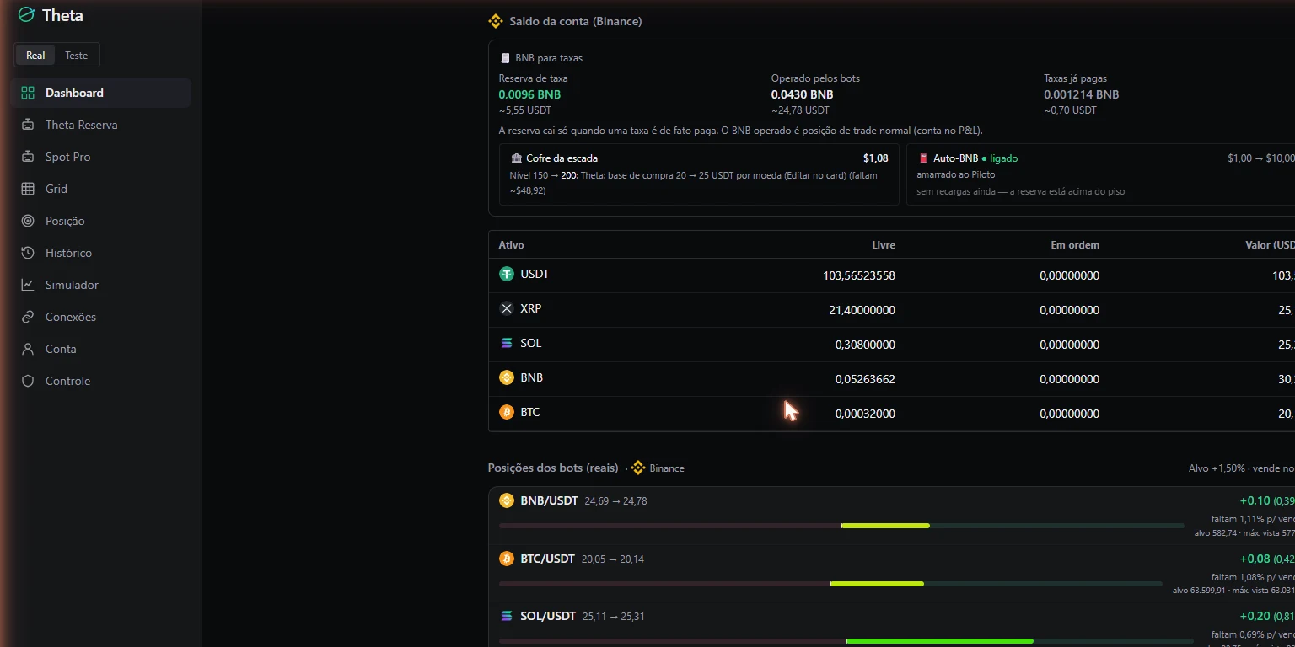Click the Posição target icon
The height and width of the screenshot is (647, 1295).
(28, 221)
